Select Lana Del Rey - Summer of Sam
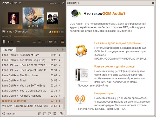The image size is (156, 117). [x=32, y=55]
